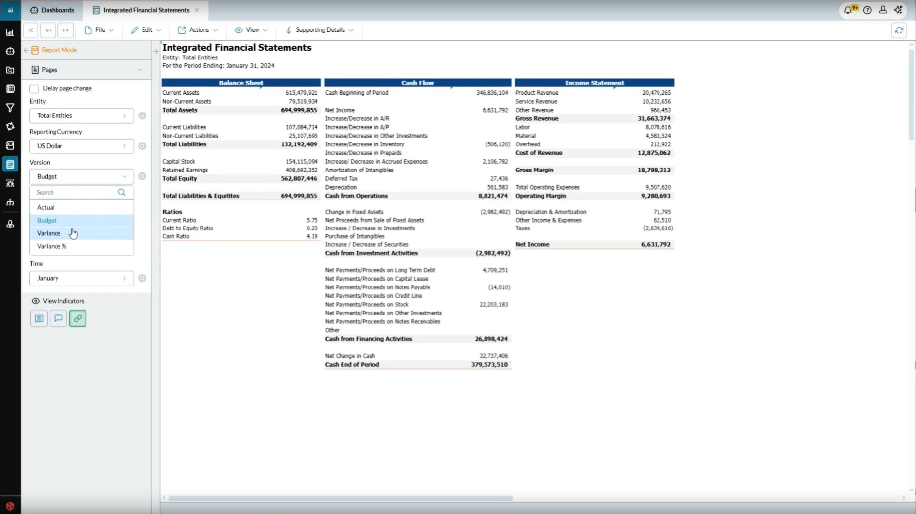
Task: Click the Report Mode link
Action: click(59, 50)
